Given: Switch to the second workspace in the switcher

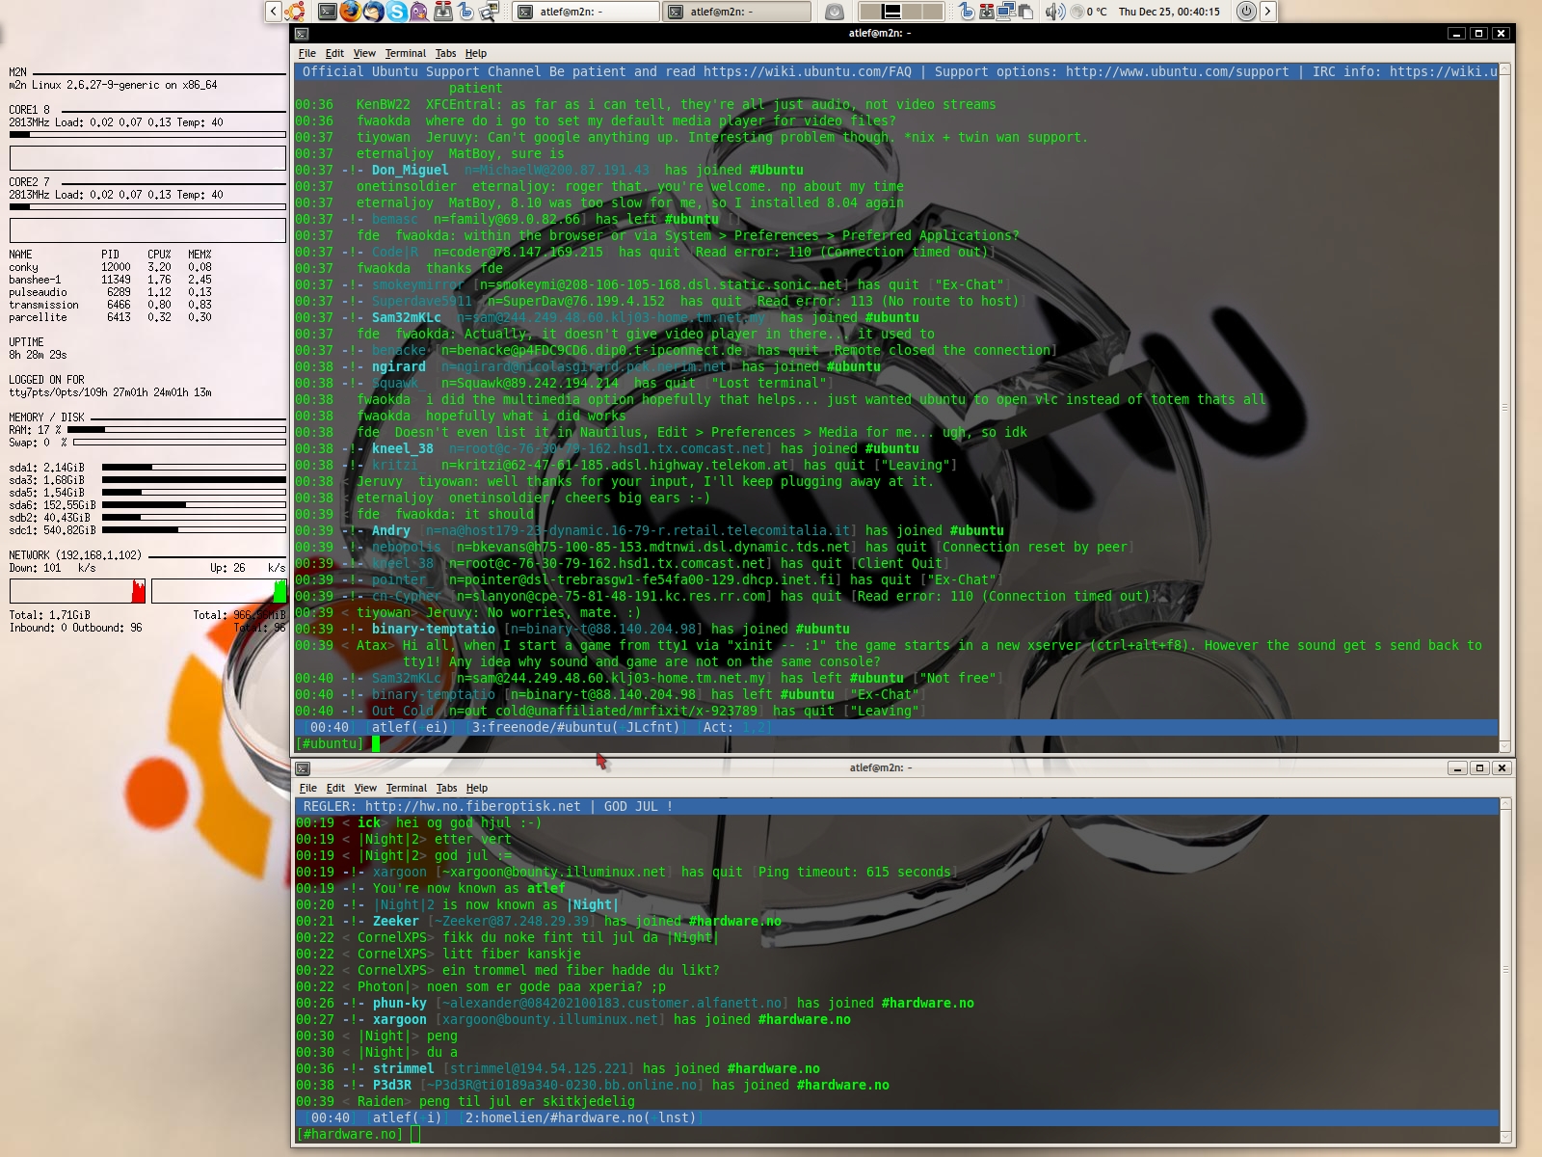Looking at the screenshot, I should click(891, 12).
